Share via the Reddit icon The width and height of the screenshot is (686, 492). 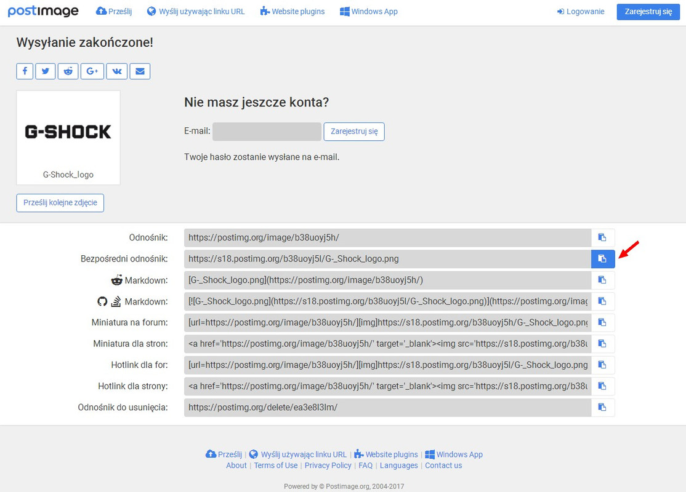tap(68, 71)
